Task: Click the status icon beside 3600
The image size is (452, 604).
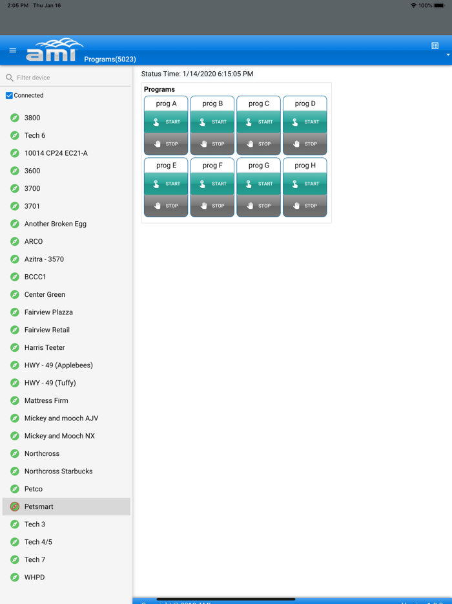Action: click(15, 171)
